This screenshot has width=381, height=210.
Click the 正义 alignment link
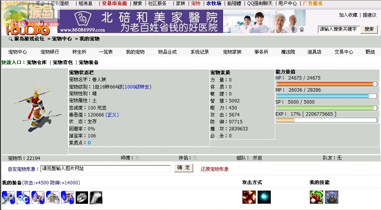[x=112, y=115]
